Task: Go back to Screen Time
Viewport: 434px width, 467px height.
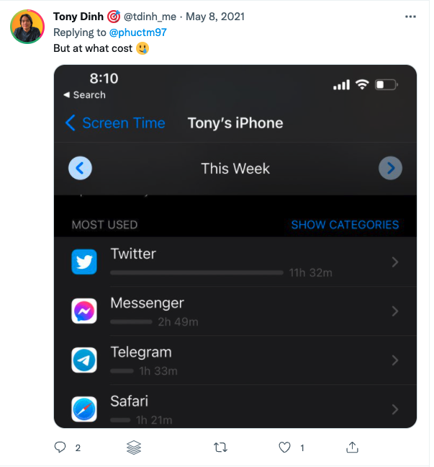Action: tap(115, 123)
